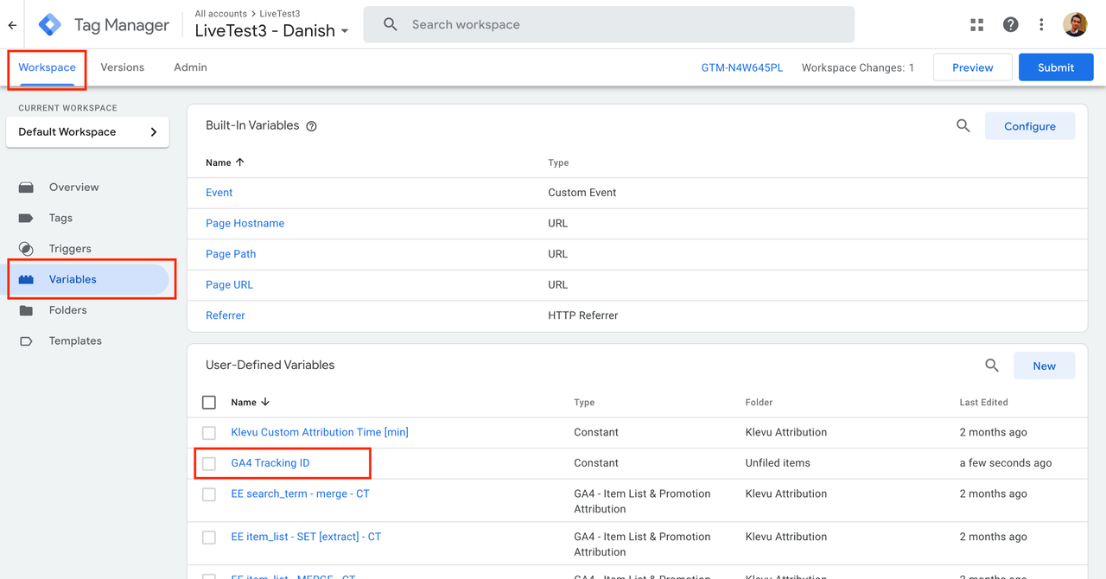Click the Tags sidebar icon
Image resolution: width=1106 pixels, height=579 pixels.
26,219
